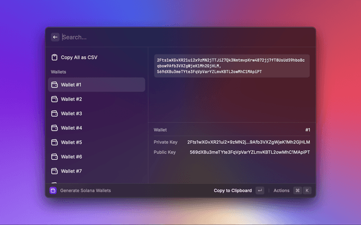Image resolution: width=361 pixels, height=225 pixels.
Task: Click the K key shortcut badge
Action: click(307, 191)
